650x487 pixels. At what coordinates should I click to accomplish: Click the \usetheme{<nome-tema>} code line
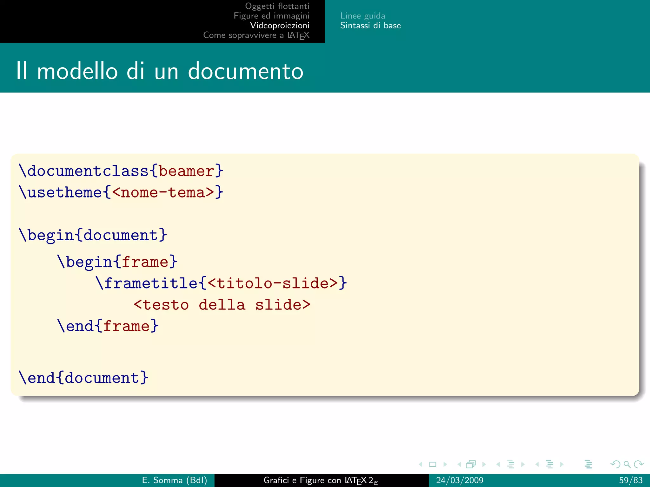click(121, 192)
